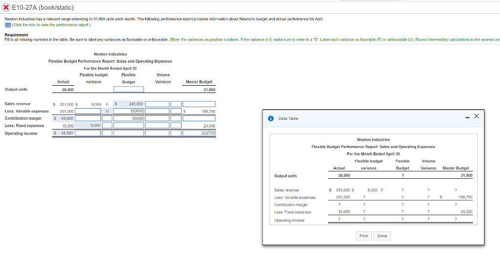Click the 'Requirement' heading
This screenshot has width=500, height=260.
tap(16, 35)
